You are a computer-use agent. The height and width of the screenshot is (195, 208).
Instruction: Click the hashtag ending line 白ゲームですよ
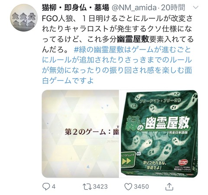tap(68, 80)
